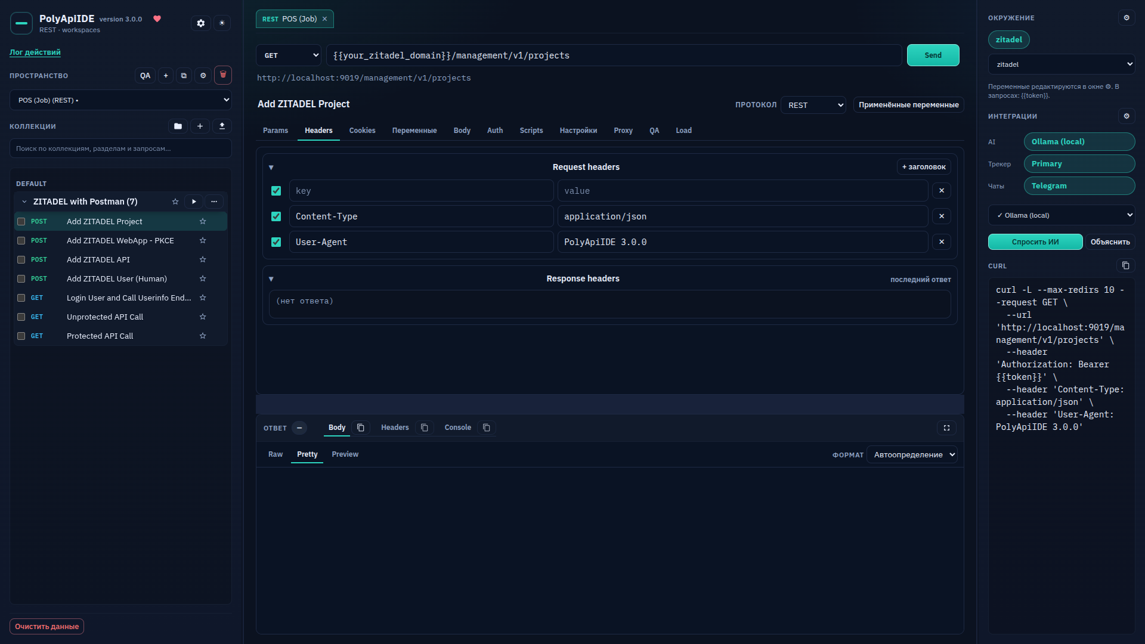The height and width of the screenshot is (644, 1145).
Task: Open the Scripts tab
Action: [x=531, y=131]
